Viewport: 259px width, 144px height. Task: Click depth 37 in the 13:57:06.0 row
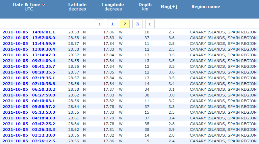(147, 38)
